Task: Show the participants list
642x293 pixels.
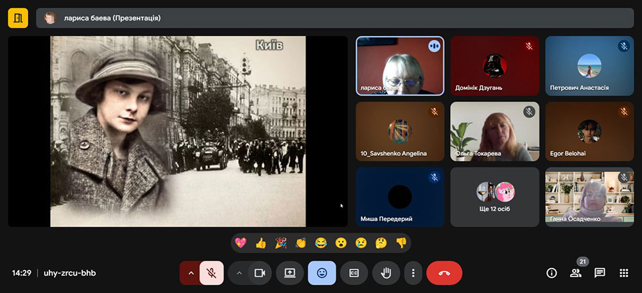Action: point(575,273)
